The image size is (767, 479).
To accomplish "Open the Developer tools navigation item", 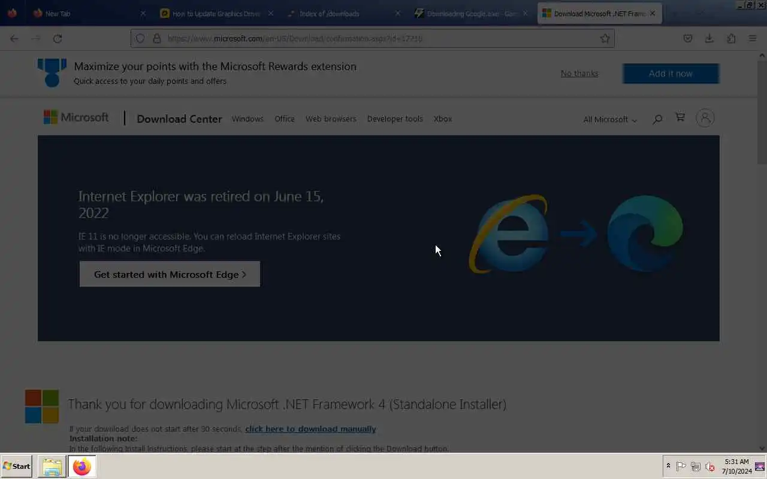I will (395, 119).
